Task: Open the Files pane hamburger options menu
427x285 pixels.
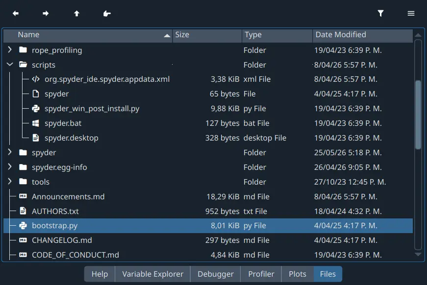Action: [x=411, y=13]
